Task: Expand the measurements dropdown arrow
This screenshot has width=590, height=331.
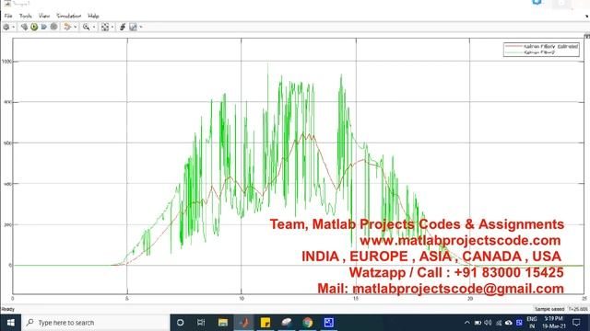Action: tap(141, 27)
